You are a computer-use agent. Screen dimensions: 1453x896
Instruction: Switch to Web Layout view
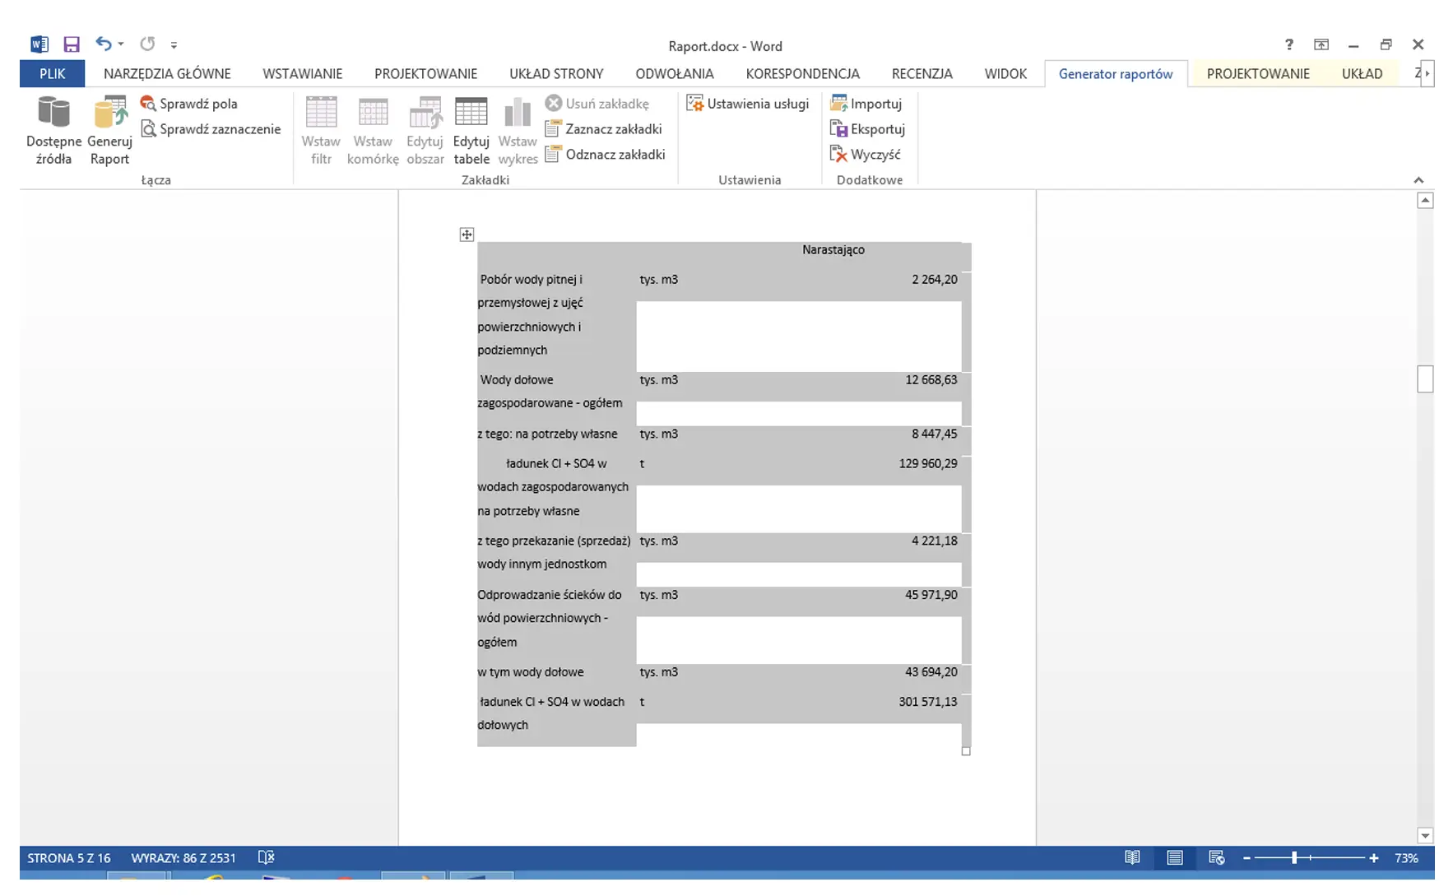[1217, 857]
